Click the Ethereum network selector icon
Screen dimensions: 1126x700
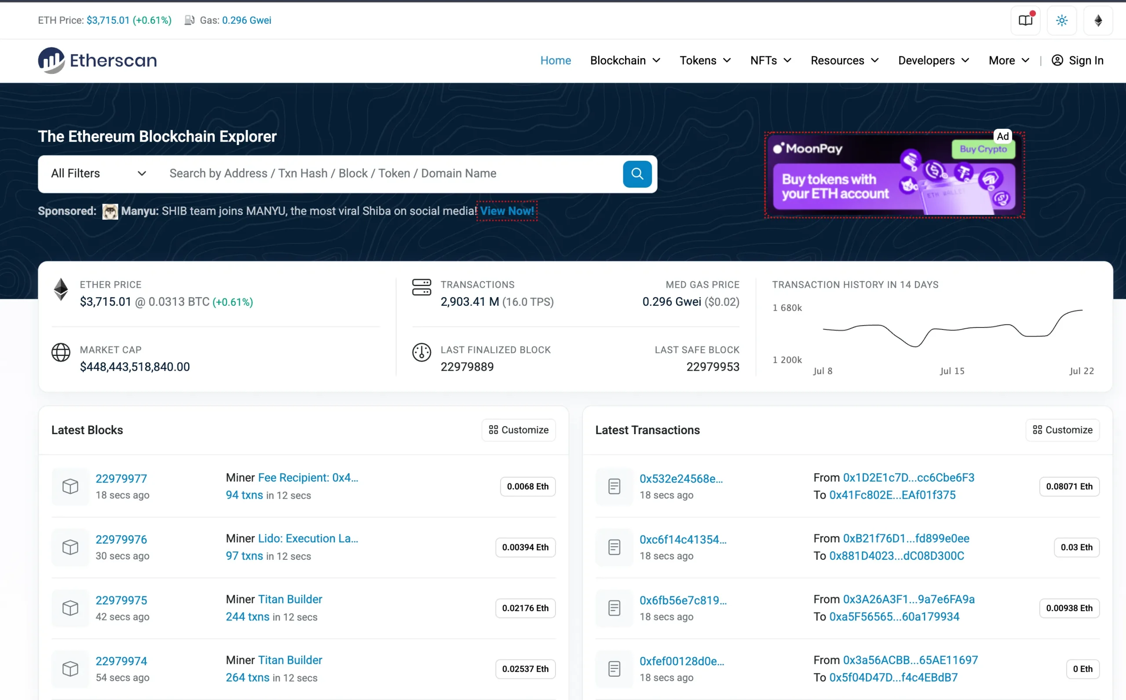tap(1098, 20)
